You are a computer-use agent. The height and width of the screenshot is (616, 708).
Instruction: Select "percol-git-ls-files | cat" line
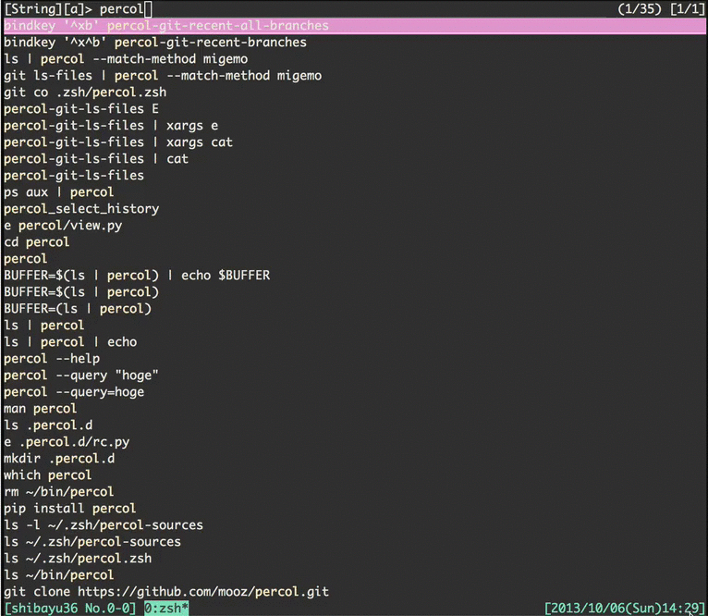pos(96,159)
